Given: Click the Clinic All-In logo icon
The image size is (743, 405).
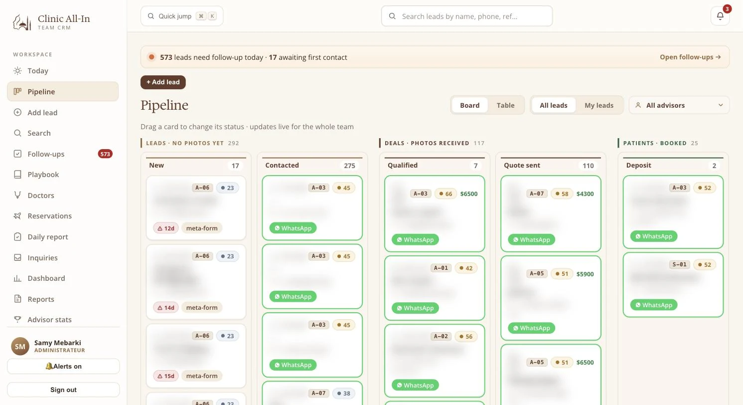Looking at the screenshot, I should (22, 22).
